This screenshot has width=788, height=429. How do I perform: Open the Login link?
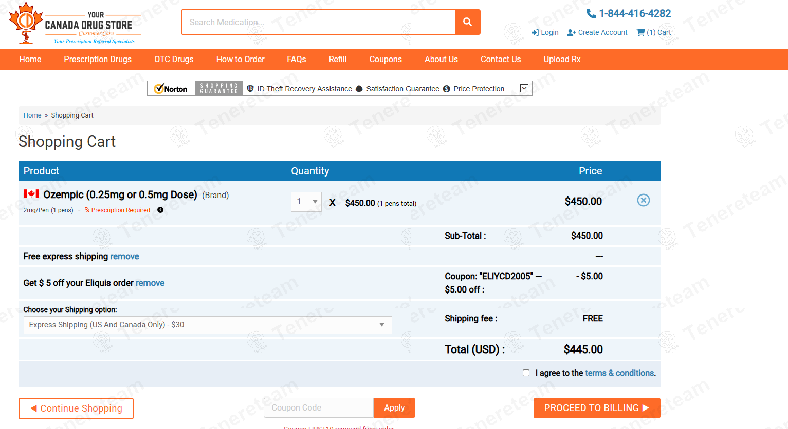tap(545, 32)
